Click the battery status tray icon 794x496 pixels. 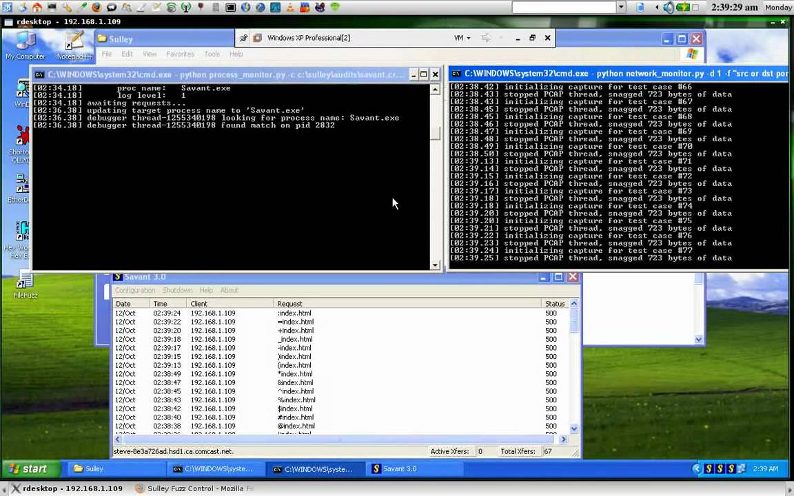(682, 7)
